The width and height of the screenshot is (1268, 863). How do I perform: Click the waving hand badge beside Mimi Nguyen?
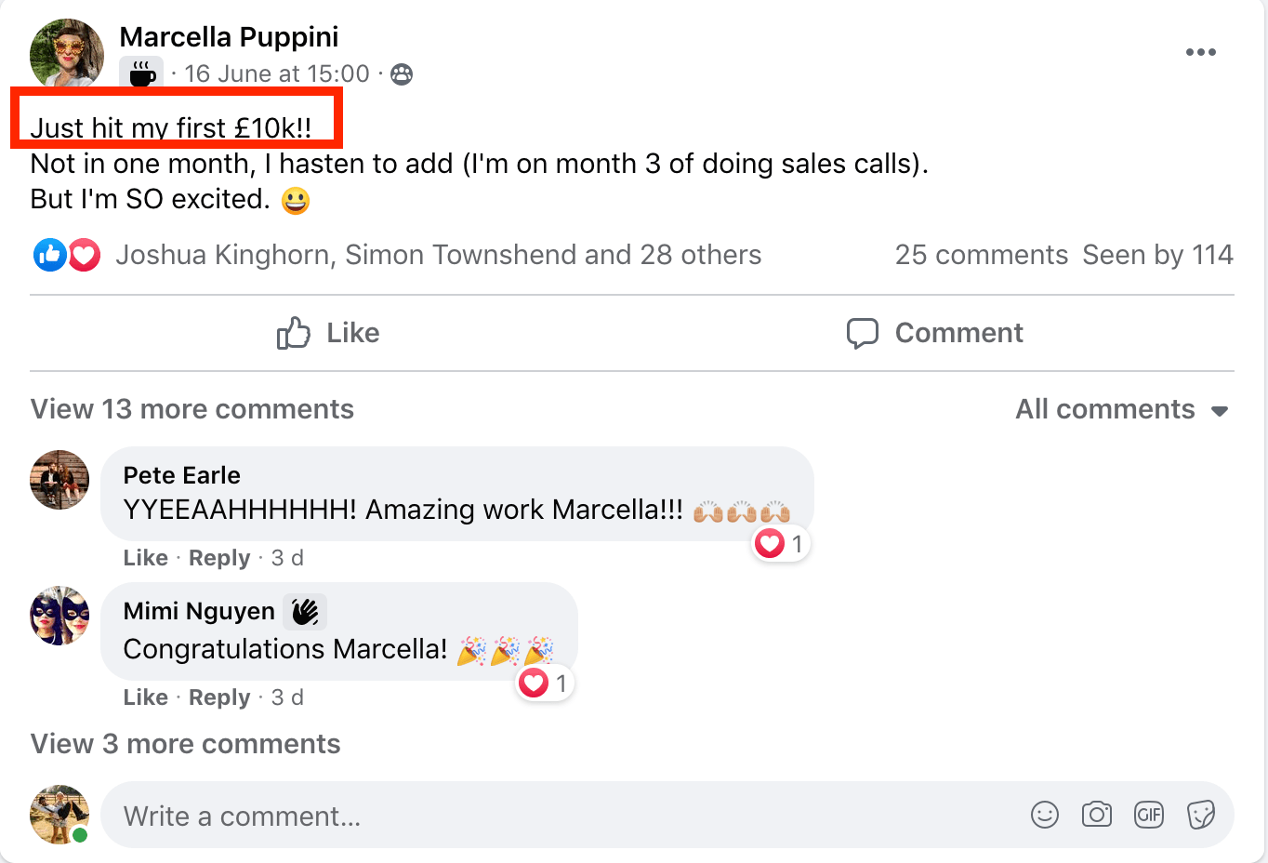[305, 612]
